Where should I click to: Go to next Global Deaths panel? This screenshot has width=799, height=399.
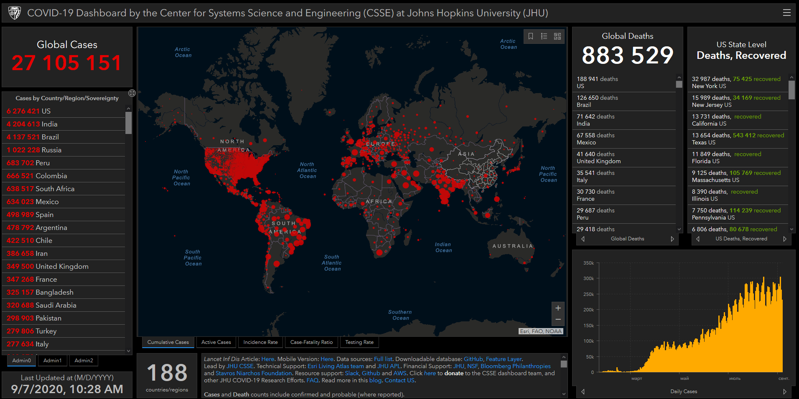point(672,239)
